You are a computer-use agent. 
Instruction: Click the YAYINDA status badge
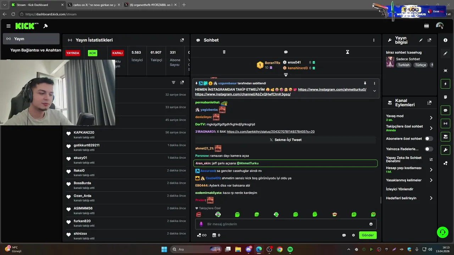pyautogui.click(x=73, y=53)
